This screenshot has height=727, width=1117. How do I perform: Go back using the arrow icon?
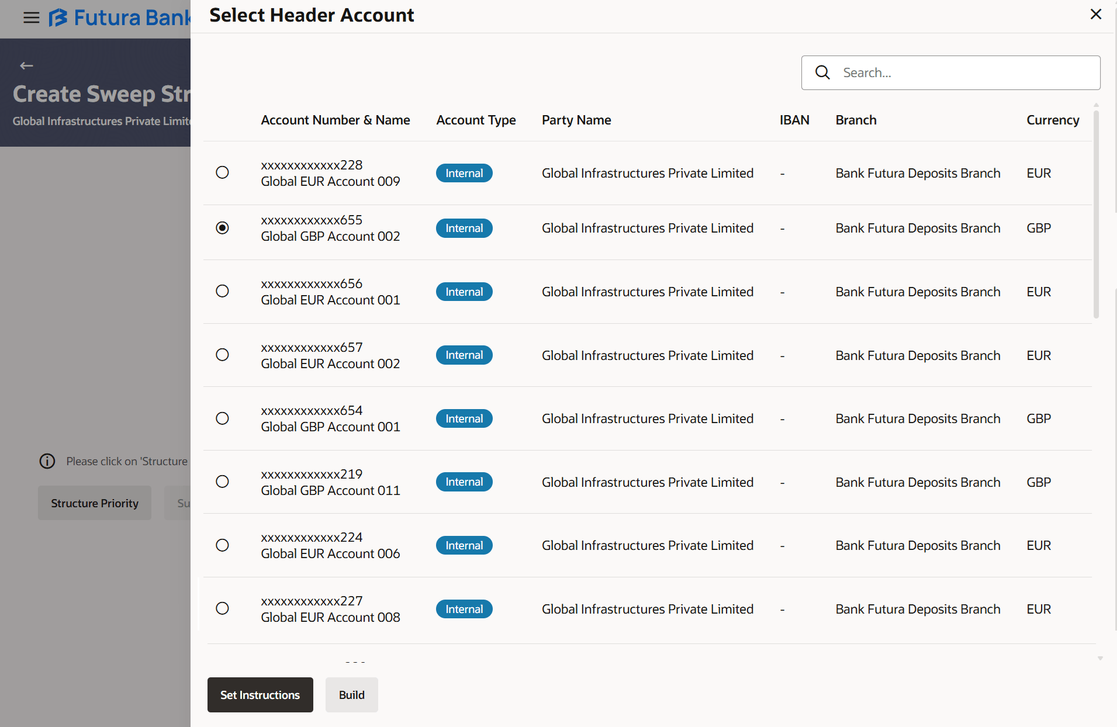pos(26,66)
